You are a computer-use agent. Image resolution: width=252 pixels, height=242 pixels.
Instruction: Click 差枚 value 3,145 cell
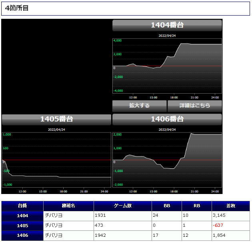[x=231, y=216]
